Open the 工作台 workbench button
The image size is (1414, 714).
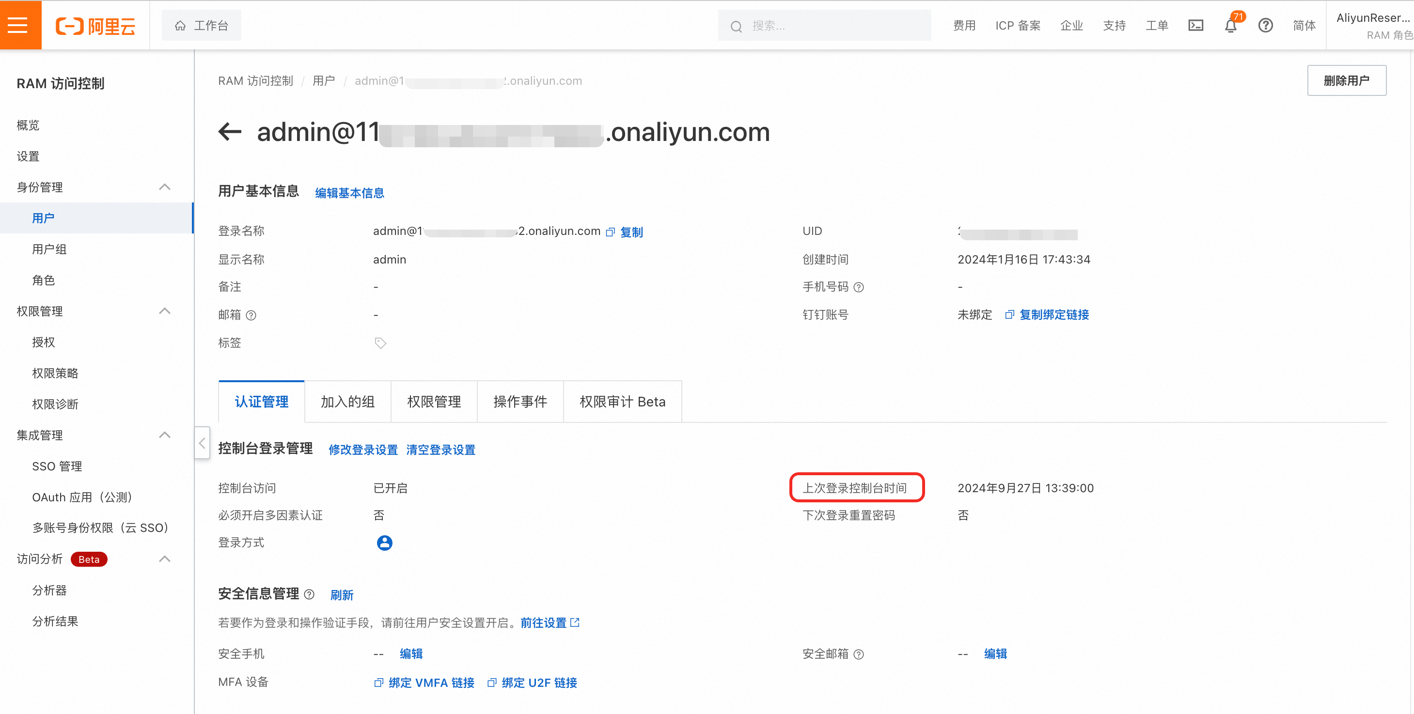pyautogui.click(x=202, y=25)
